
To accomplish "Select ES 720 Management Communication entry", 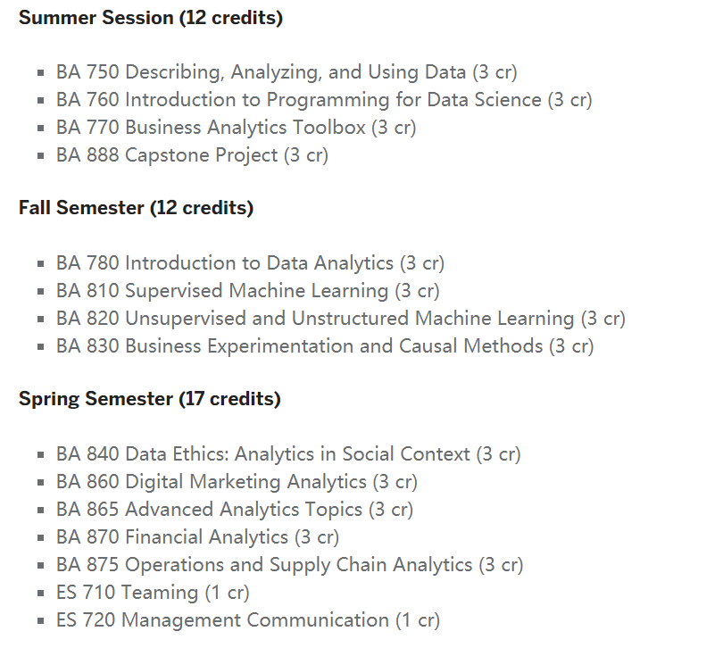I will point(247,620).
